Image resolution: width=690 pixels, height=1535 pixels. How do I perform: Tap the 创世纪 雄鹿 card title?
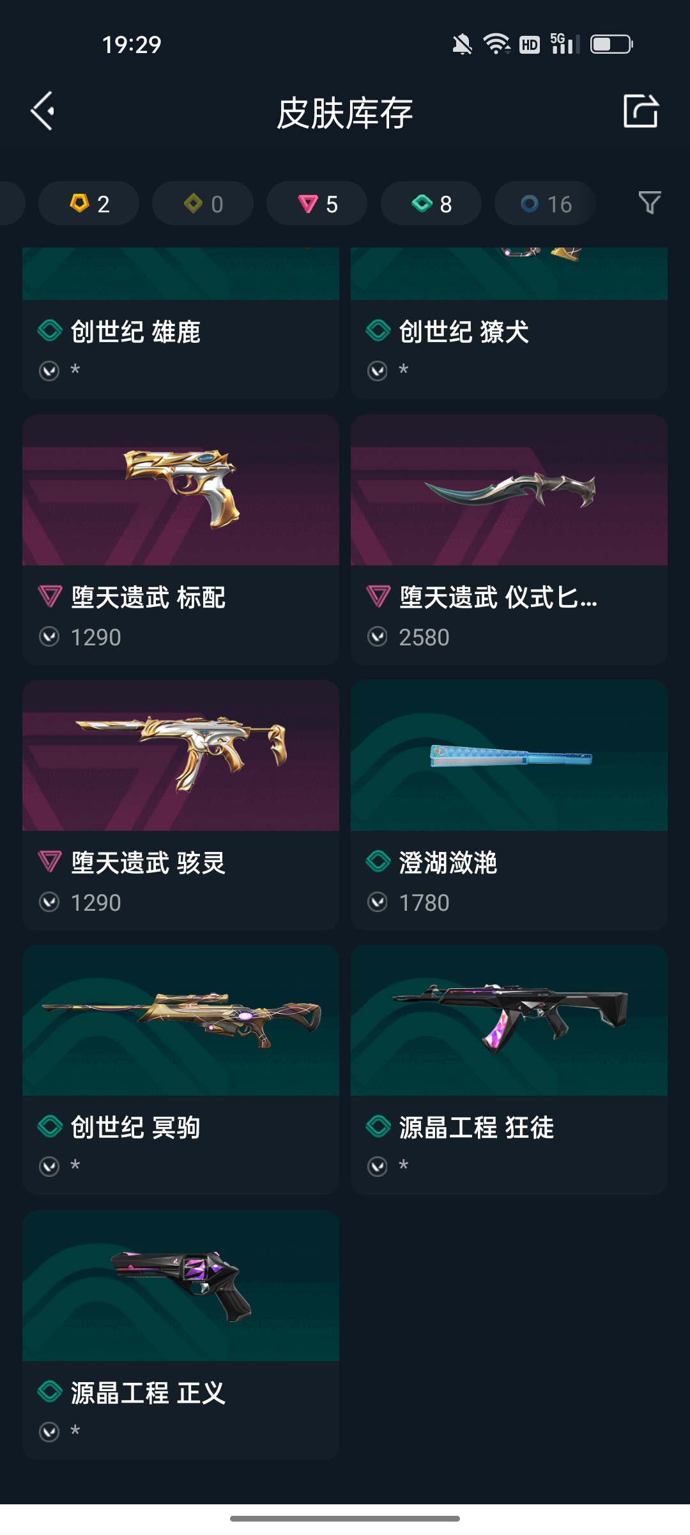[135, 332]
